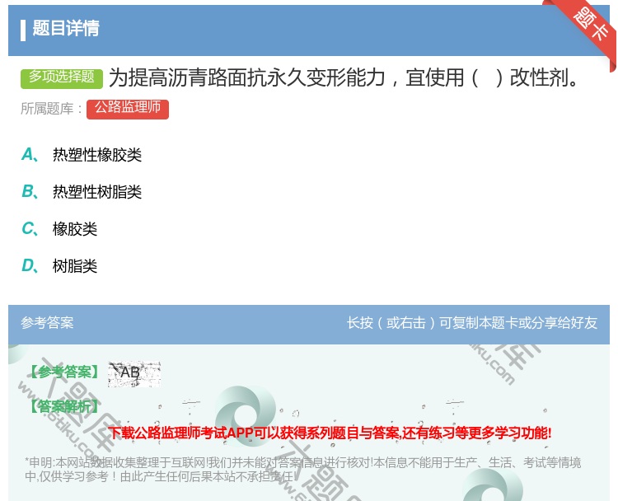Choose option C 橡胶类

pos(75,228)
